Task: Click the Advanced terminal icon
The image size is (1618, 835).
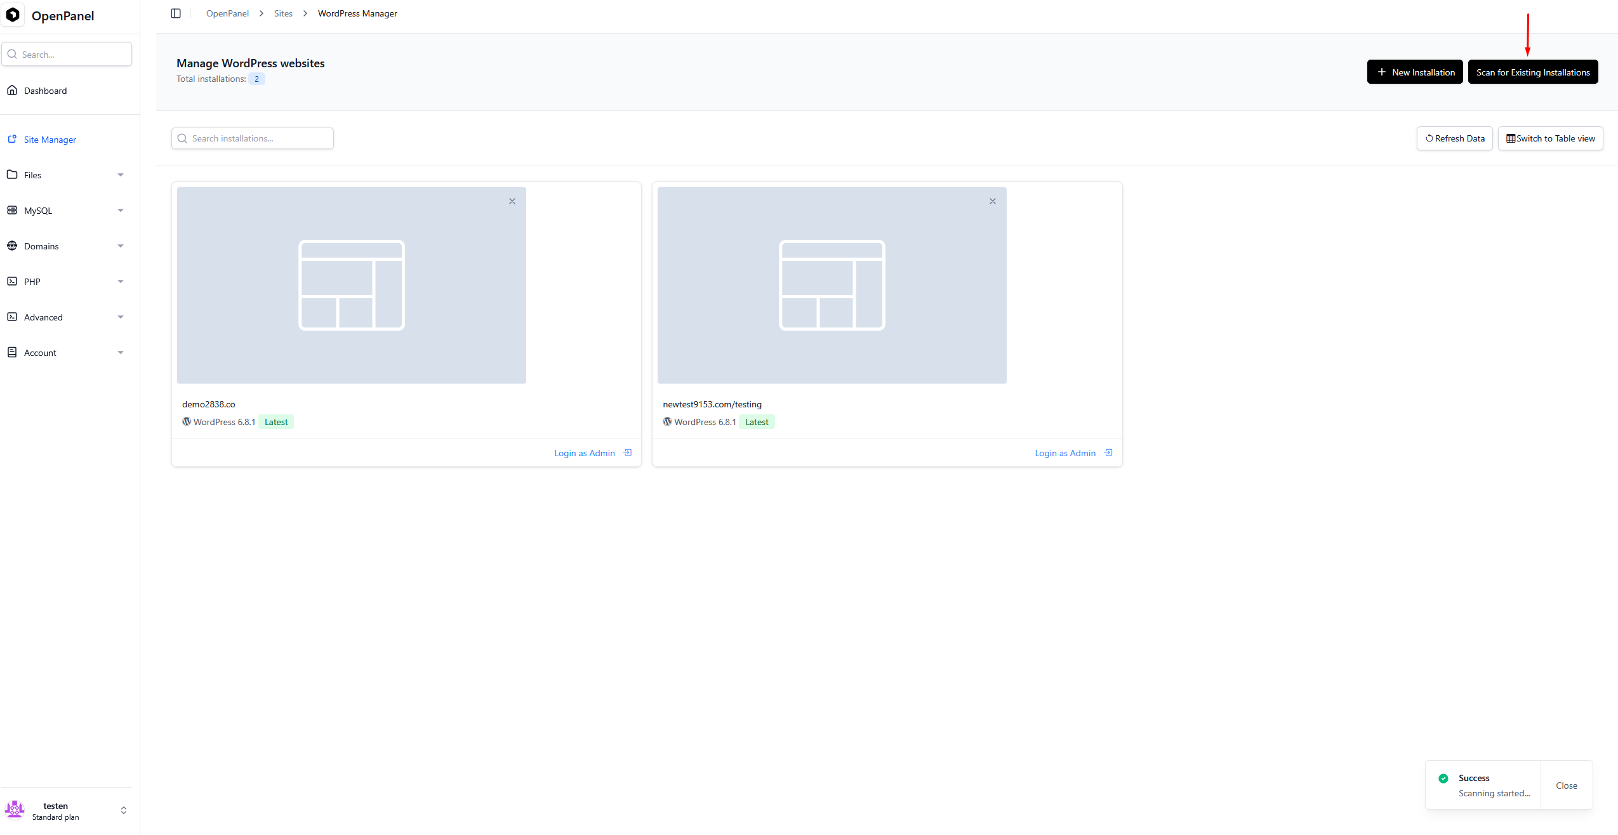Action: pos(12,317)
